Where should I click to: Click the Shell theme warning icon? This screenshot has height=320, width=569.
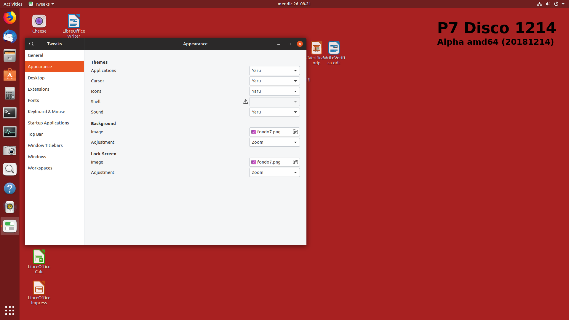245,102
